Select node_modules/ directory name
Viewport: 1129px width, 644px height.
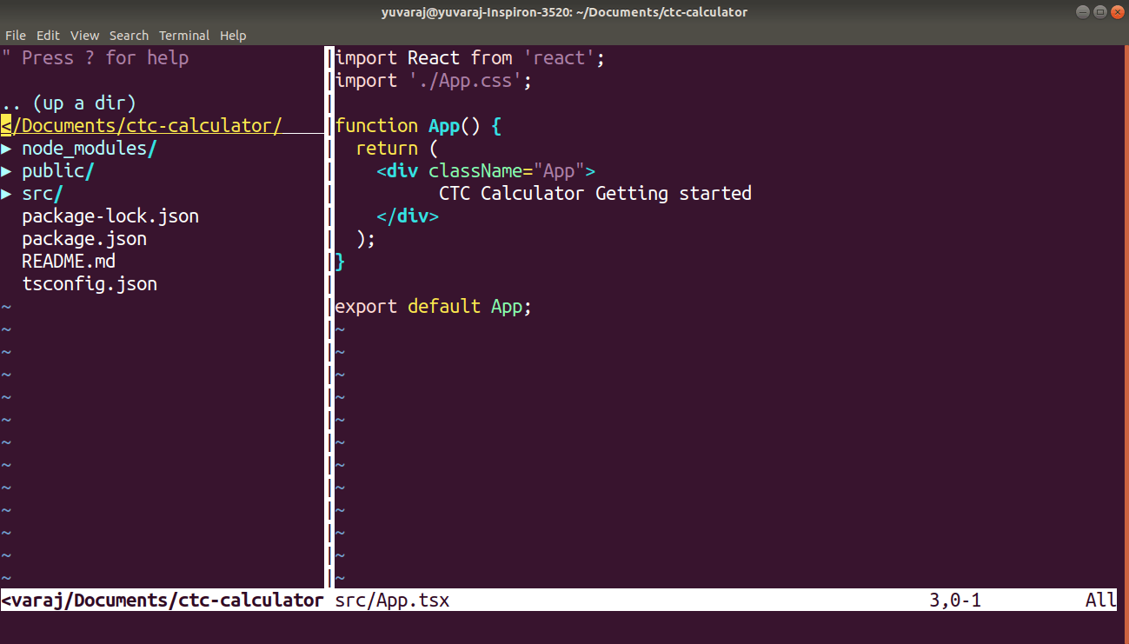pos(90,149)
